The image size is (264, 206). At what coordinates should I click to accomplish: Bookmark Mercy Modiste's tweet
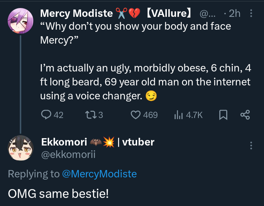click(223, 115)
